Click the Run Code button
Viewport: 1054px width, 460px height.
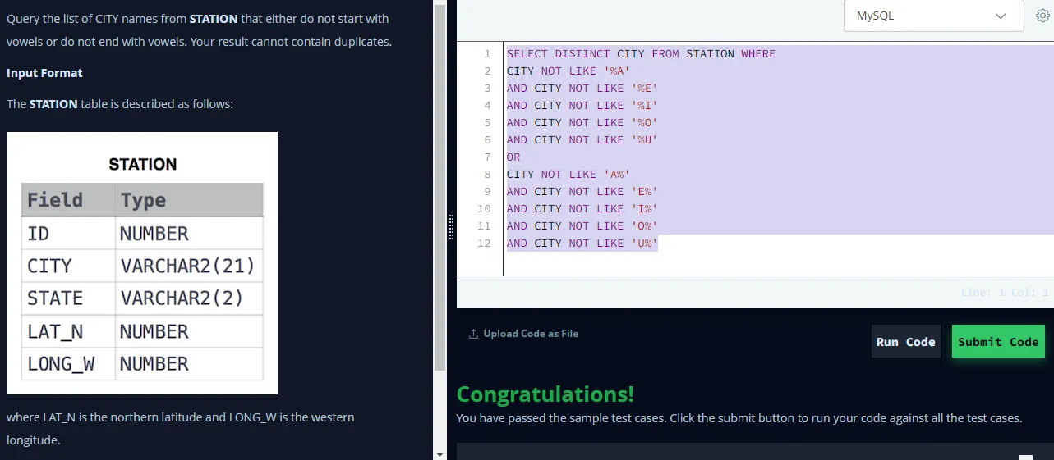coord(905,341)
